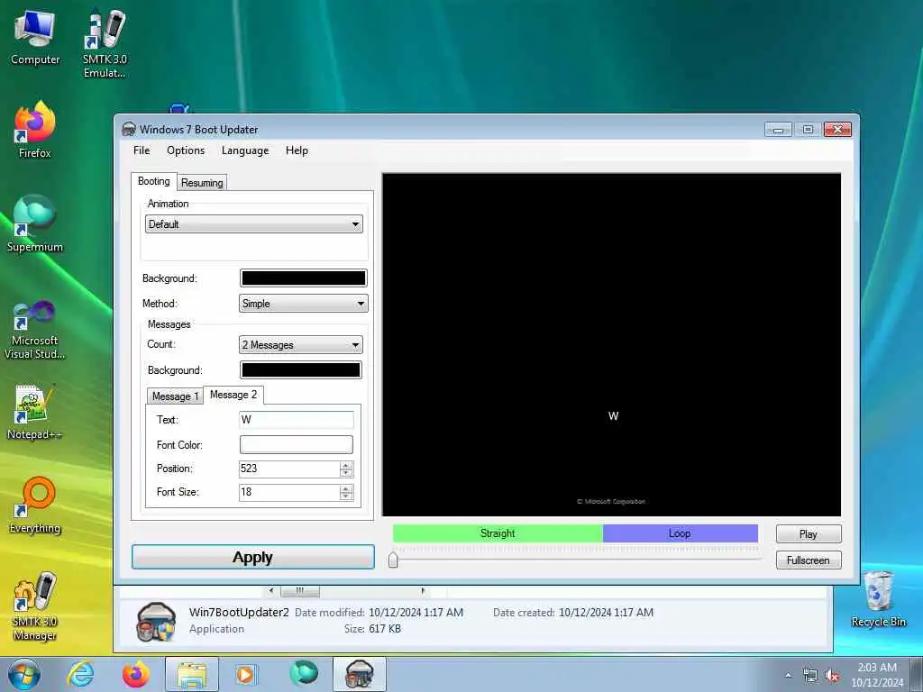
Task: Click the network tray icon
Action: click(x=810, y=676)
